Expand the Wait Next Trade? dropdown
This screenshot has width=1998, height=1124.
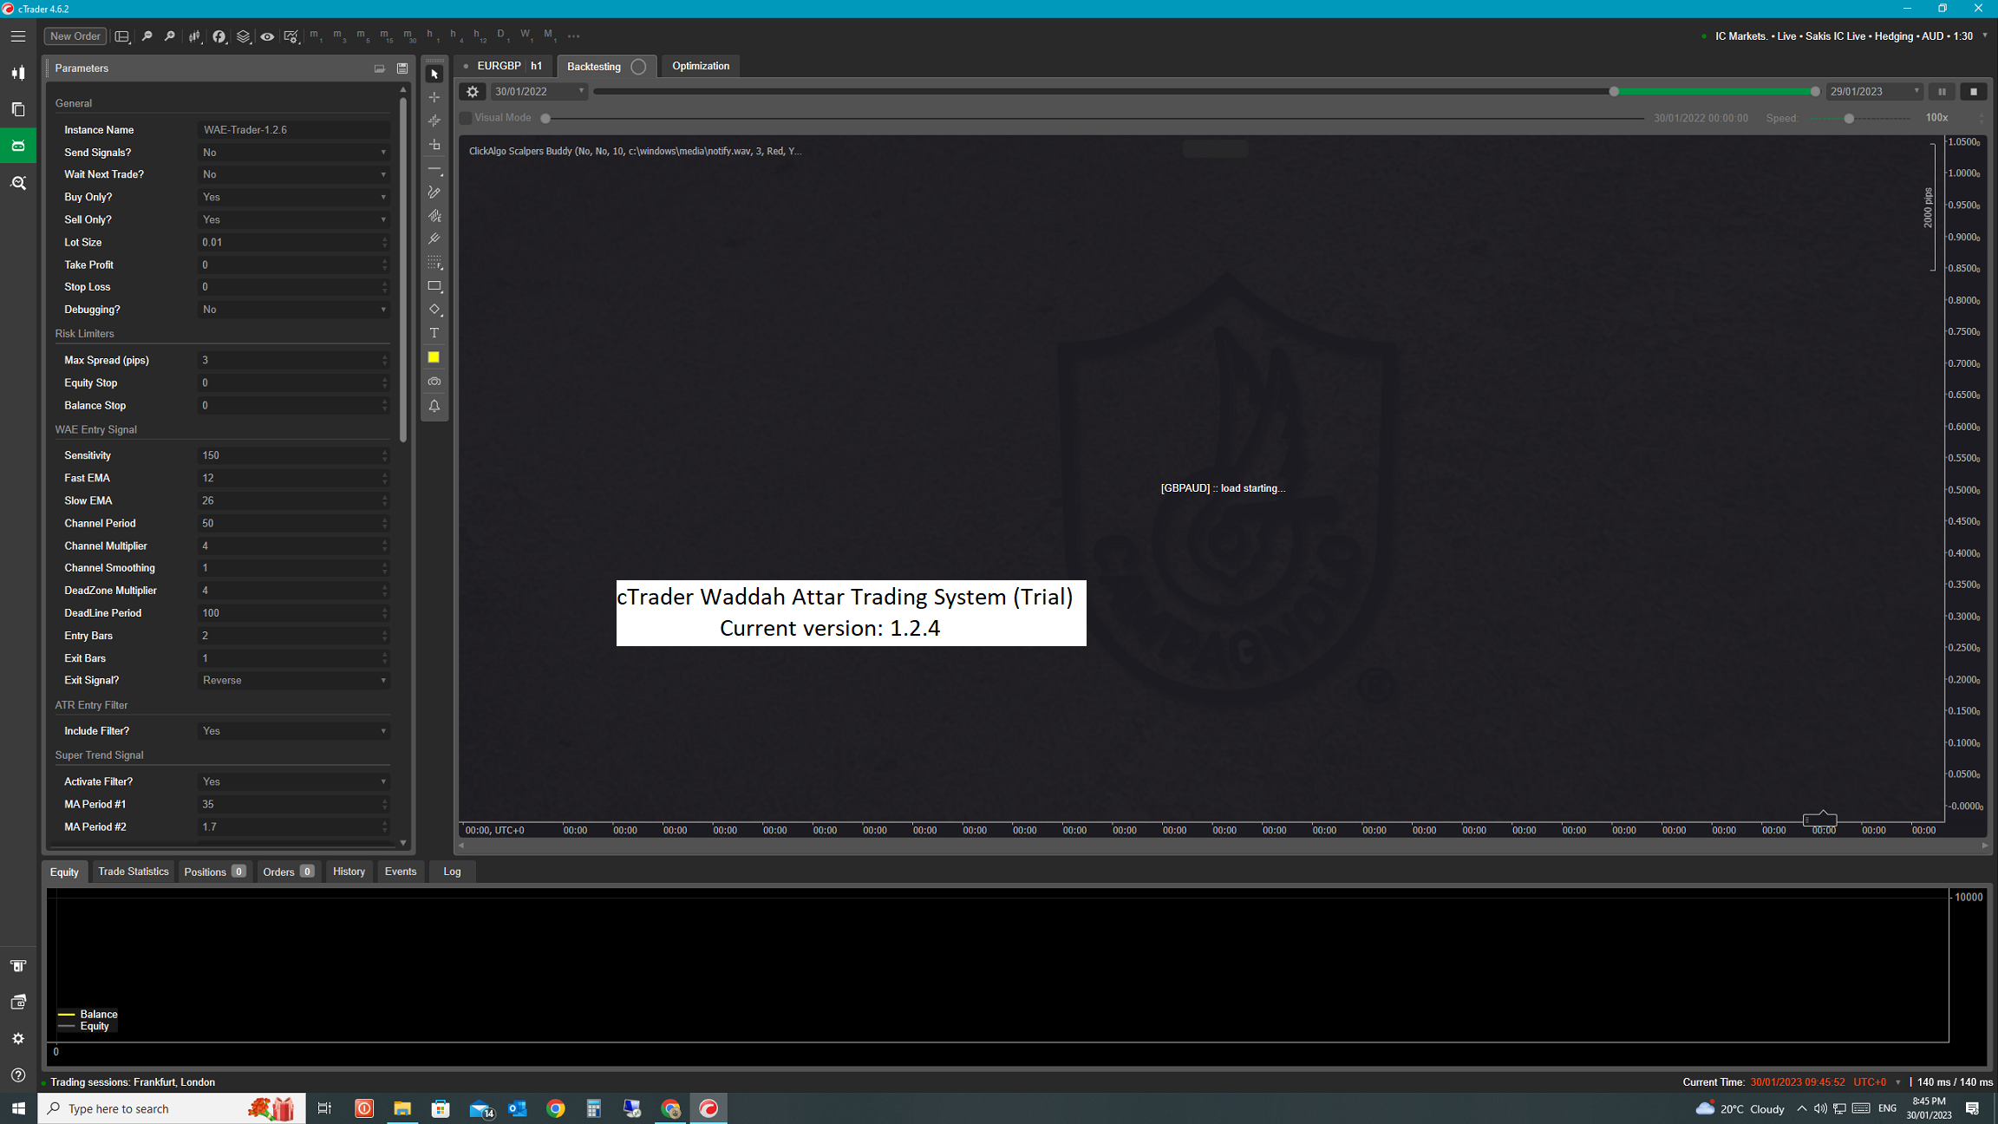pos(293,174)
